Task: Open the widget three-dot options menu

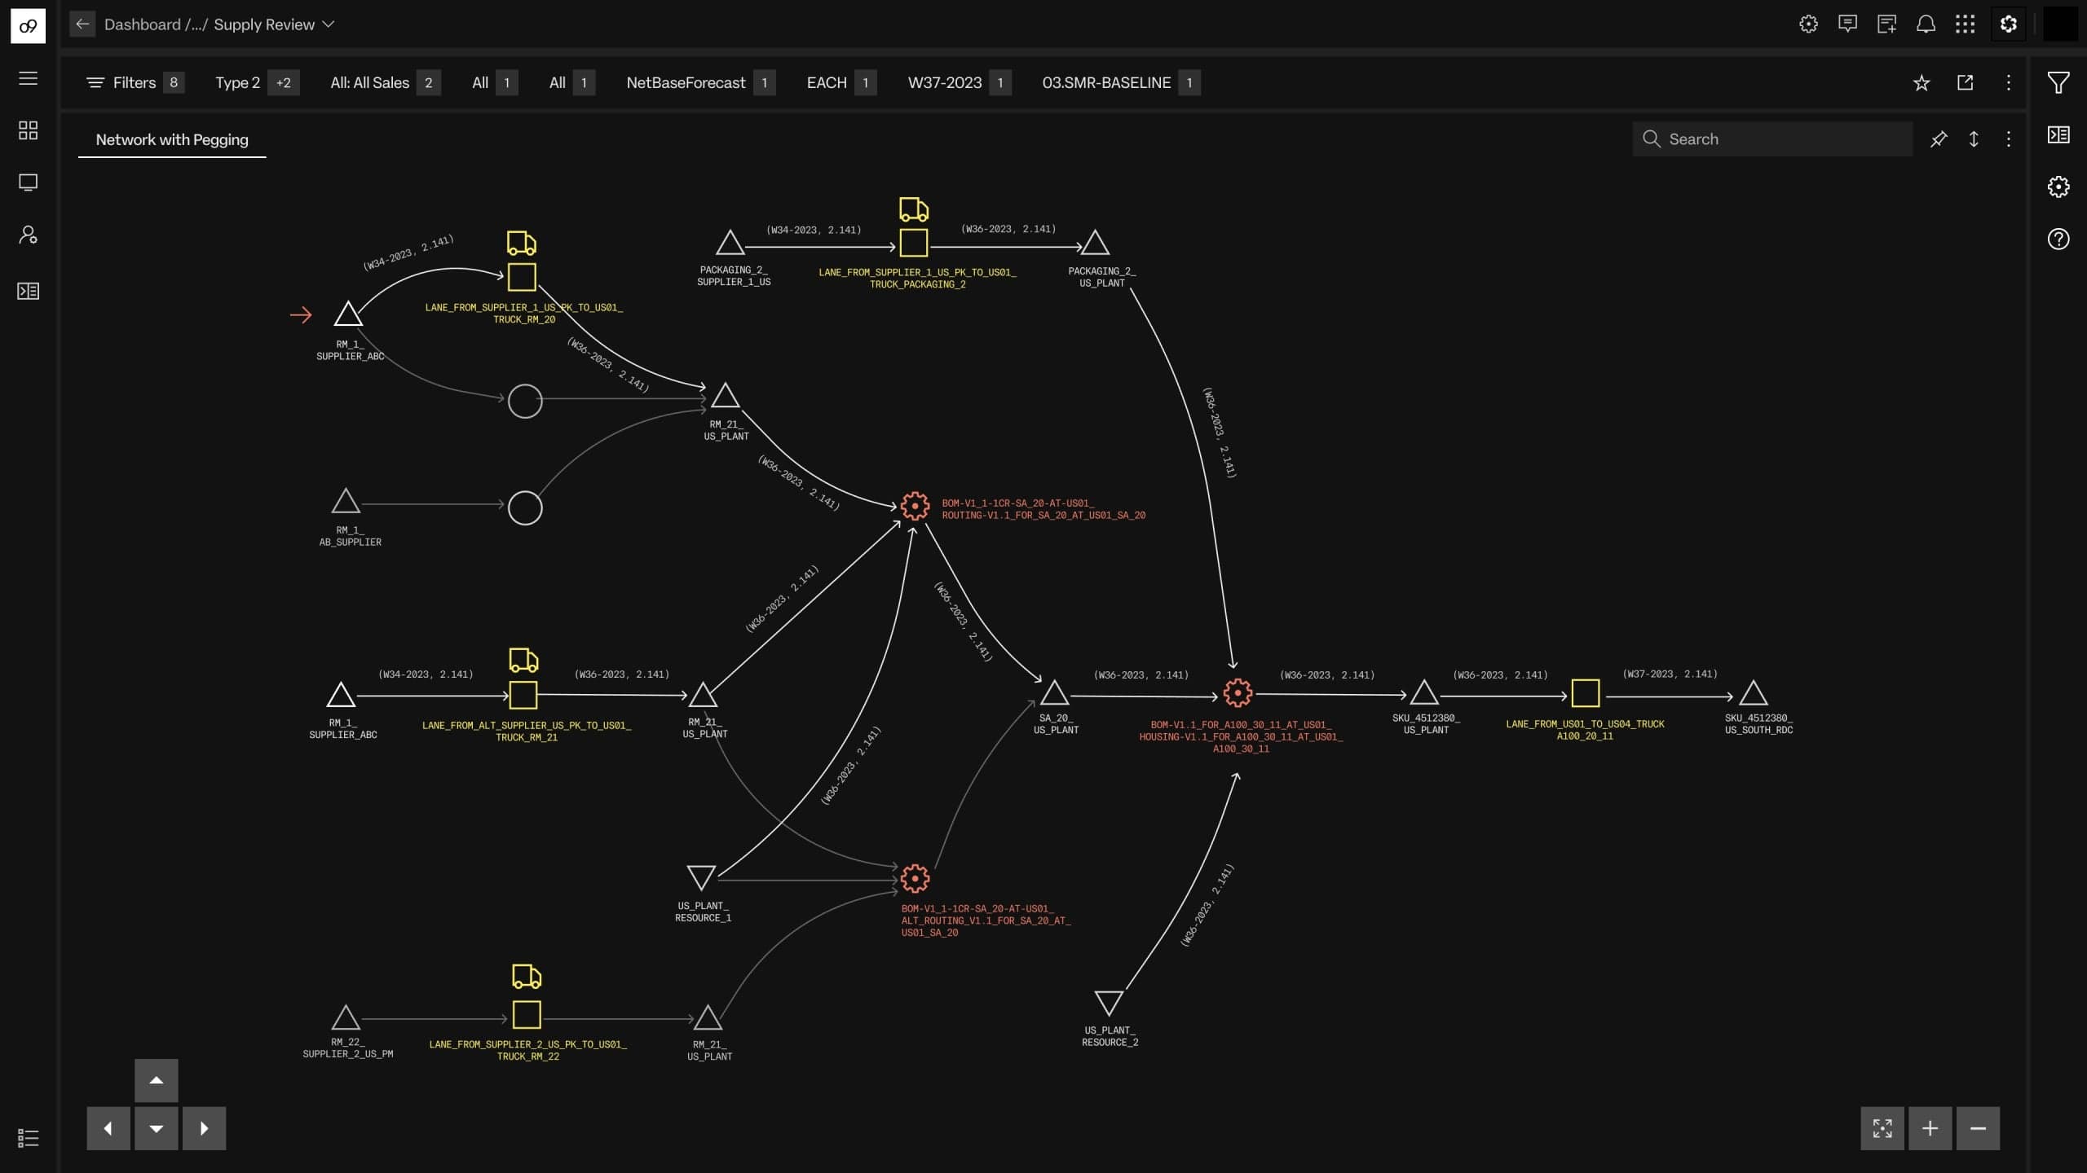Action: click(x=2008, y=139)
